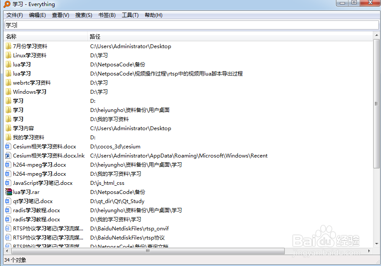Click path C:\Users\Administrator\Desktop of 7月份学习资料

tap(130, 46)
